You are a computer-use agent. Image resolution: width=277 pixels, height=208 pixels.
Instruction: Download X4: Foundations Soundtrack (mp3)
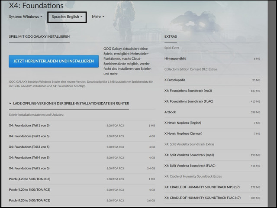click(x=212, y=91)
